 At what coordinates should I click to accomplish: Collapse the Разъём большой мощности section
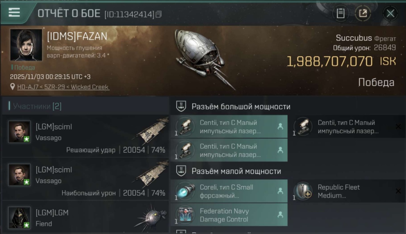(233, 106)
